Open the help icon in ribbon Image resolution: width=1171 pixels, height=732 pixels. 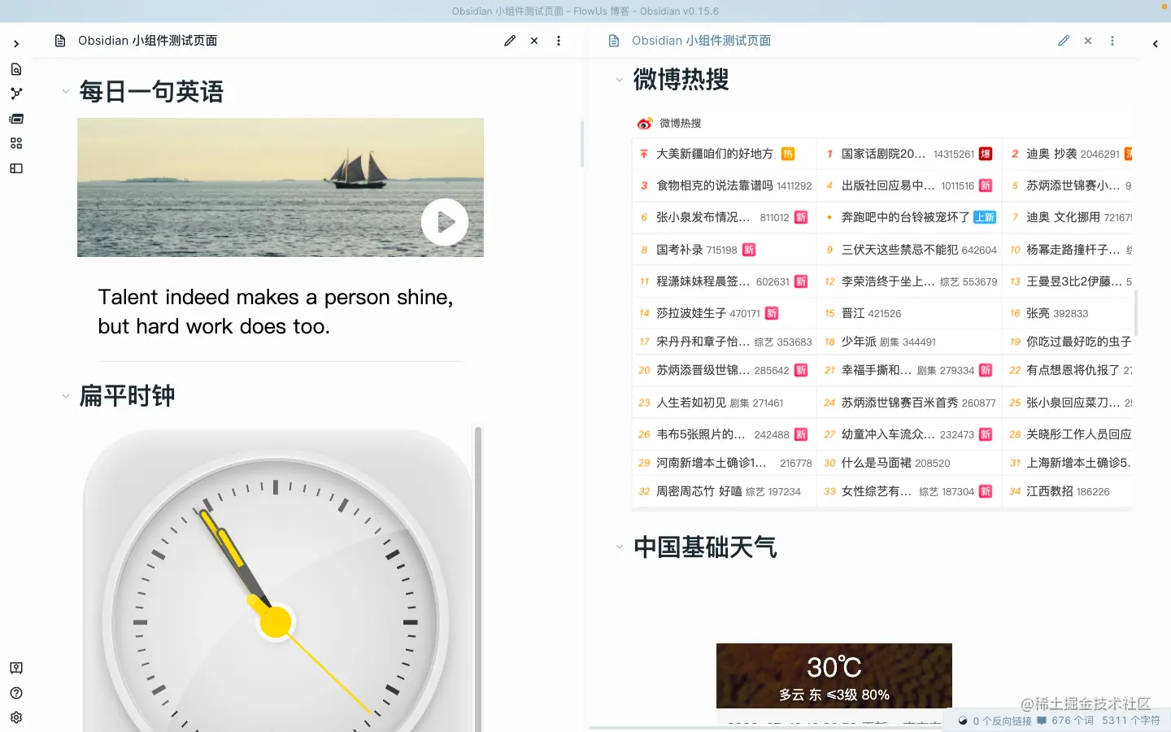point(16,693)
